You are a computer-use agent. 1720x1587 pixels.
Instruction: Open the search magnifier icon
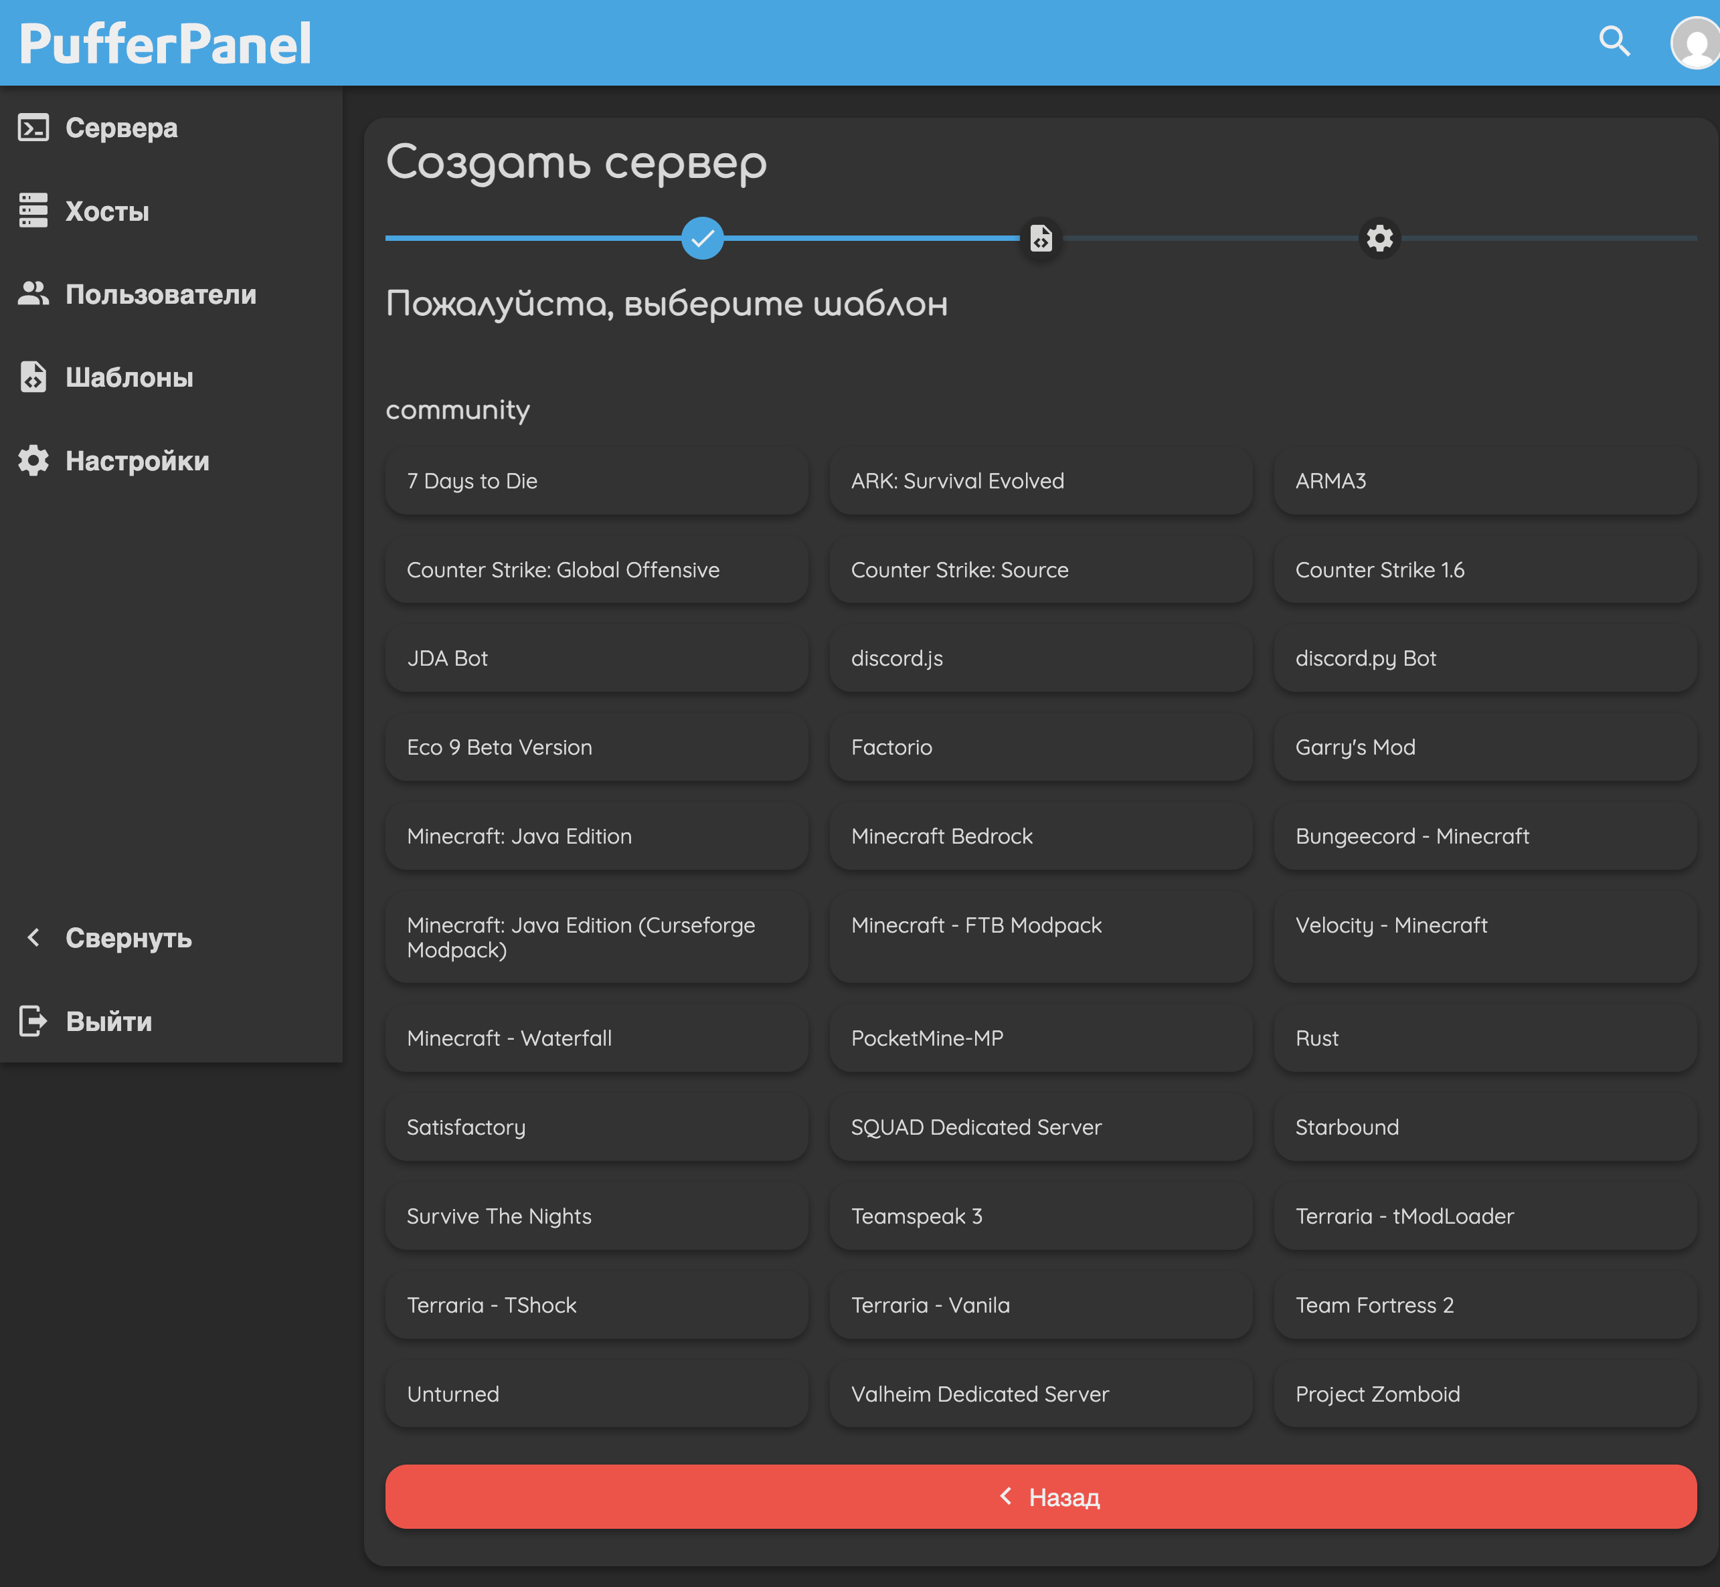tap(1614, 41)
